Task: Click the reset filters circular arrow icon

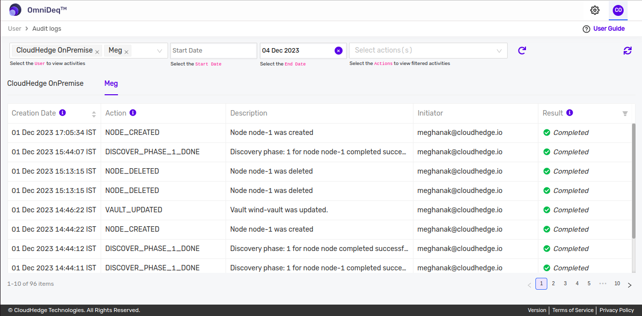Action: coord(522,51)
